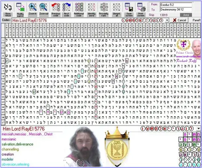Click the To field showing Deuteronomy 34:12
The height and width of the screenshot is (168, 202).
176,10
